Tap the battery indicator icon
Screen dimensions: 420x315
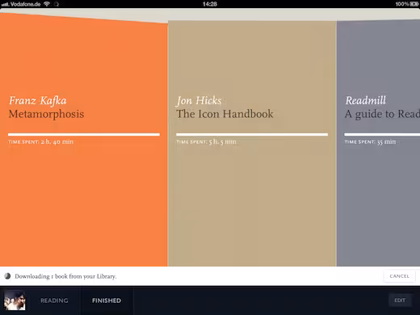pyautogui.click(x=414, y=4)
